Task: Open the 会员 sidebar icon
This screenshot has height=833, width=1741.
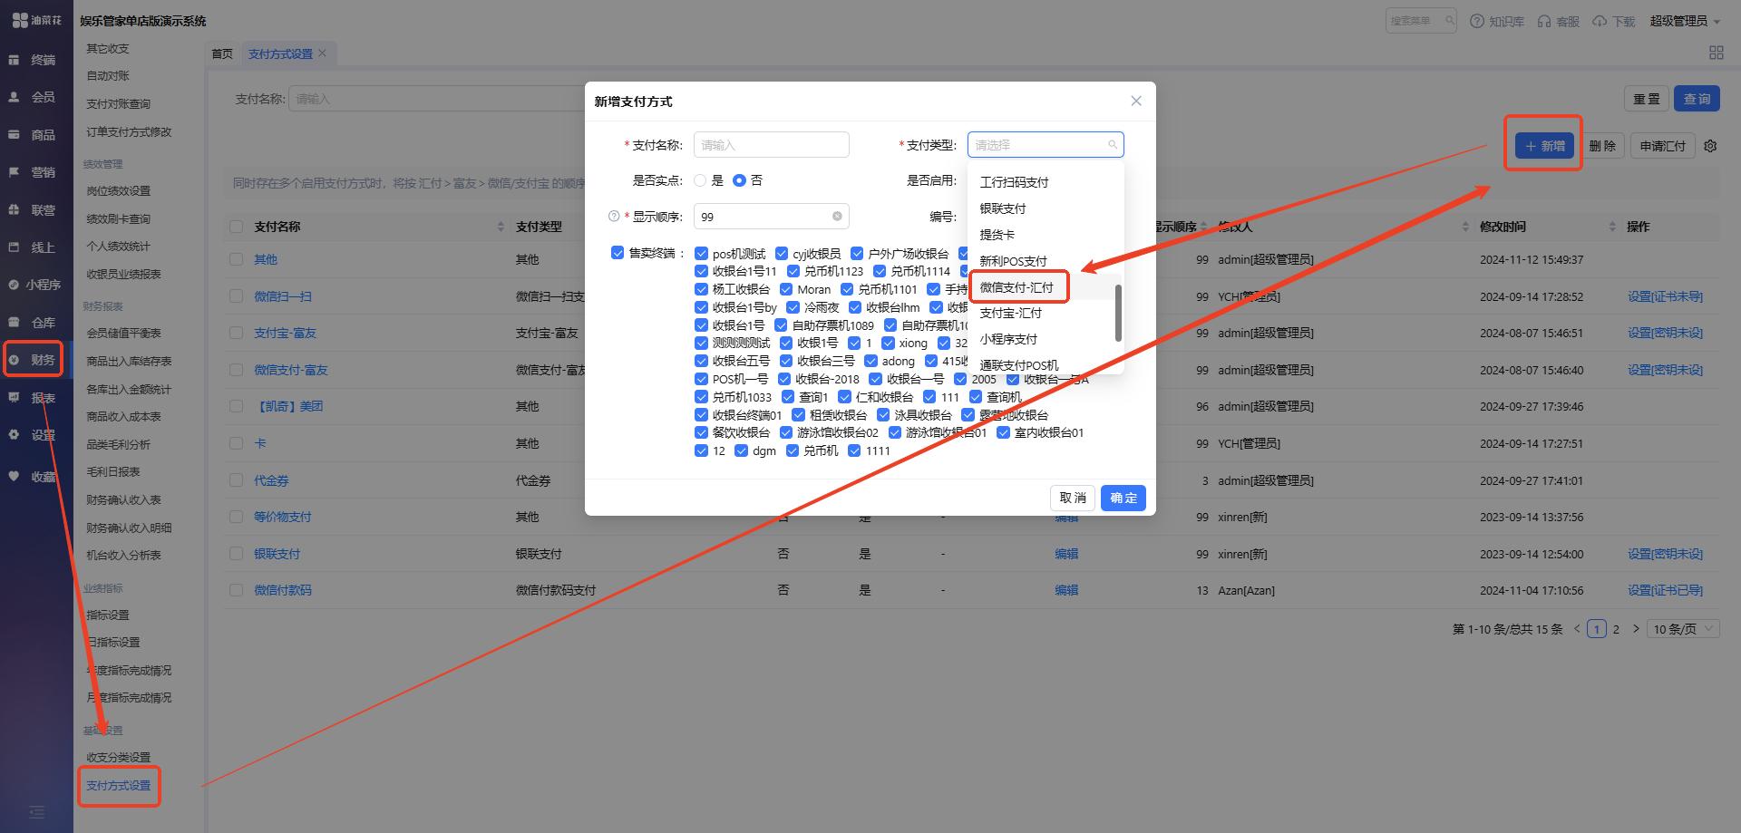Action: 14,97
